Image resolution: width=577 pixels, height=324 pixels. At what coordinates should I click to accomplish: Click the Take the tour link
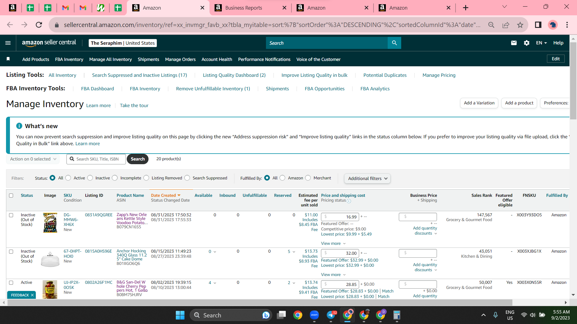[134, 106]
